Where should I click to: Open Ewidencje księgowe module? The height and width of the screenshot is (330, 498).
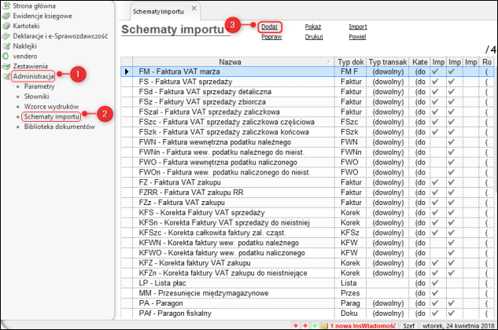tap(42, 16)
